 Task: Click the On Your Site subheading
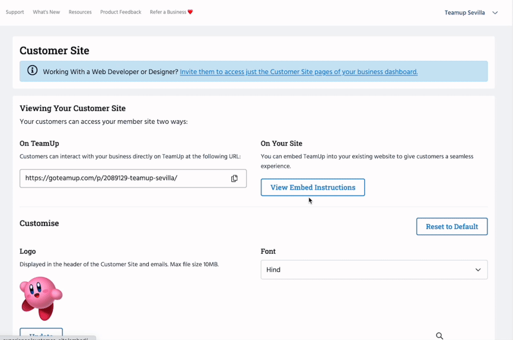(281, 143)
